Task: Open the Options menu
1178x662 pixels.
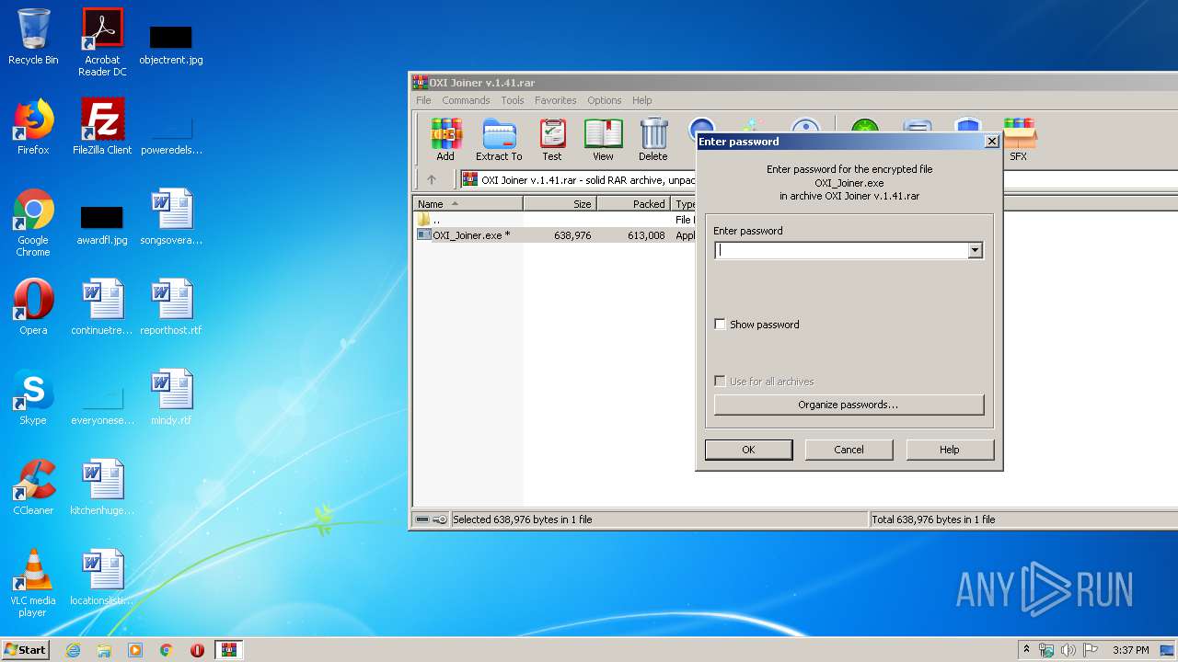Action: 605,100
